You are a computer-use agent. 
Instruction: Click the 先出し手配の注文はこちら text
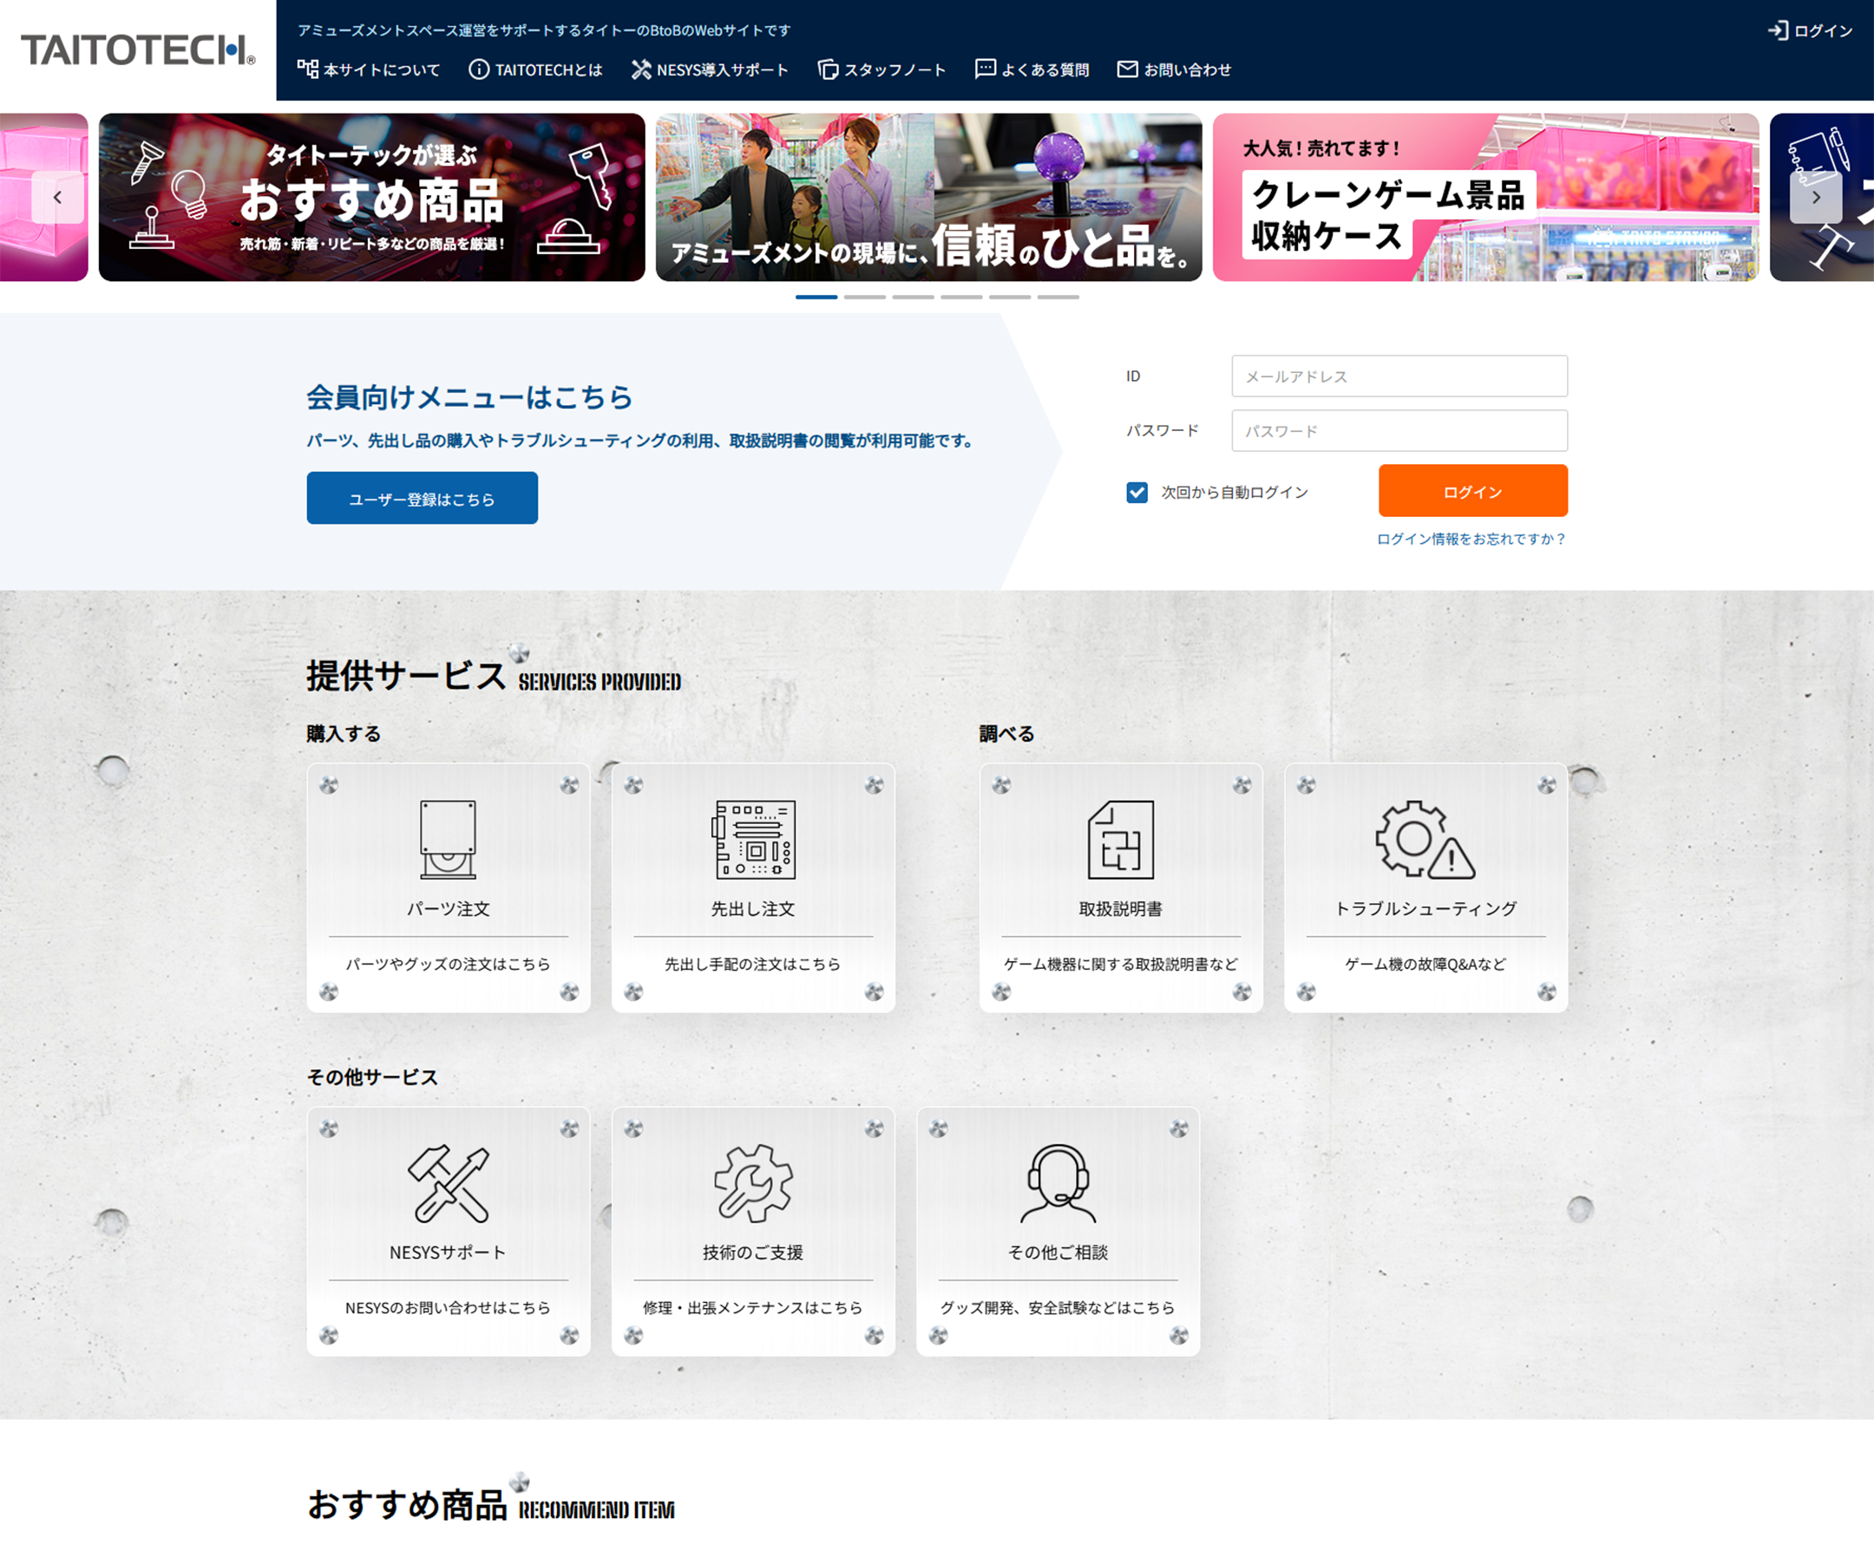click(753, 964)
